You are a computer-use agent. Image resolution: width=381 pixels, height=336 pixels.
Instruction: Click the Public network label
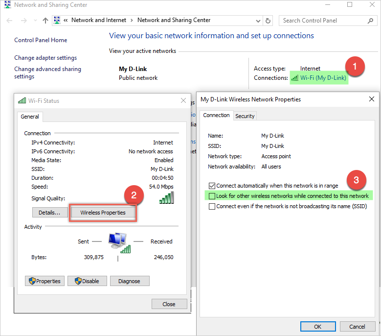point(138,78)
